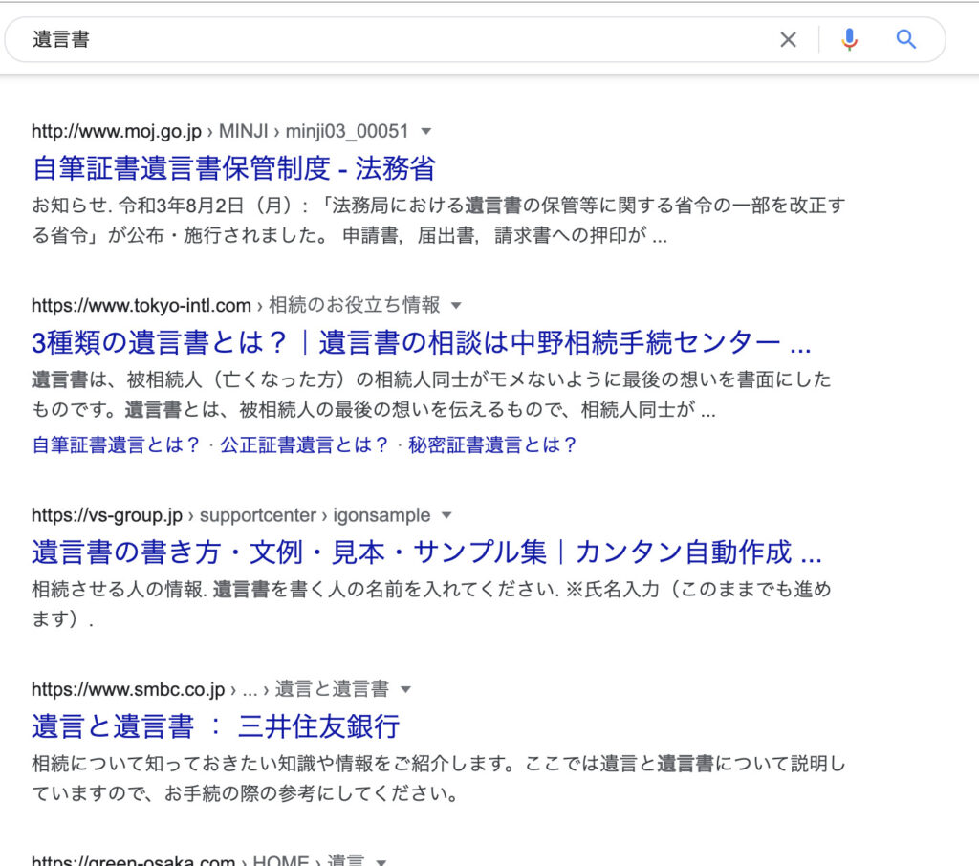Click the snippet starting 遺言書は、被相続人
This screenshot has height=866, width=979.
[x=431, y=395]
